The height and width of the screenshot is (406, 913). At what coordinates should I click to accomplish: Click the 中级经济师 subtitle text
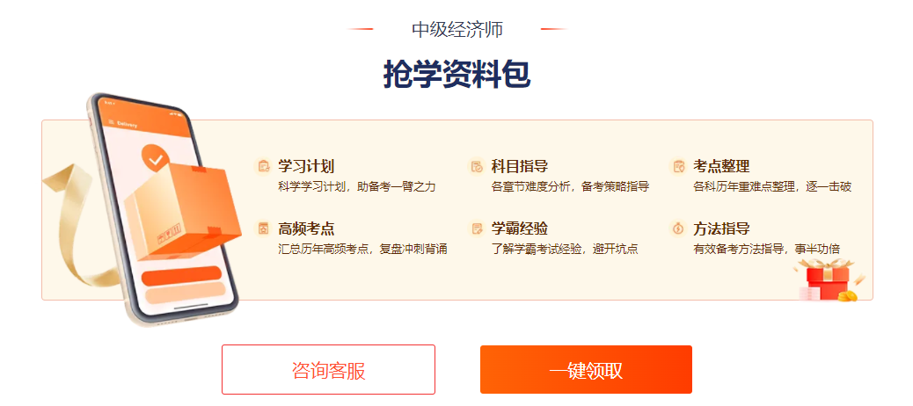pyautogui.click(x=456, y=29)
